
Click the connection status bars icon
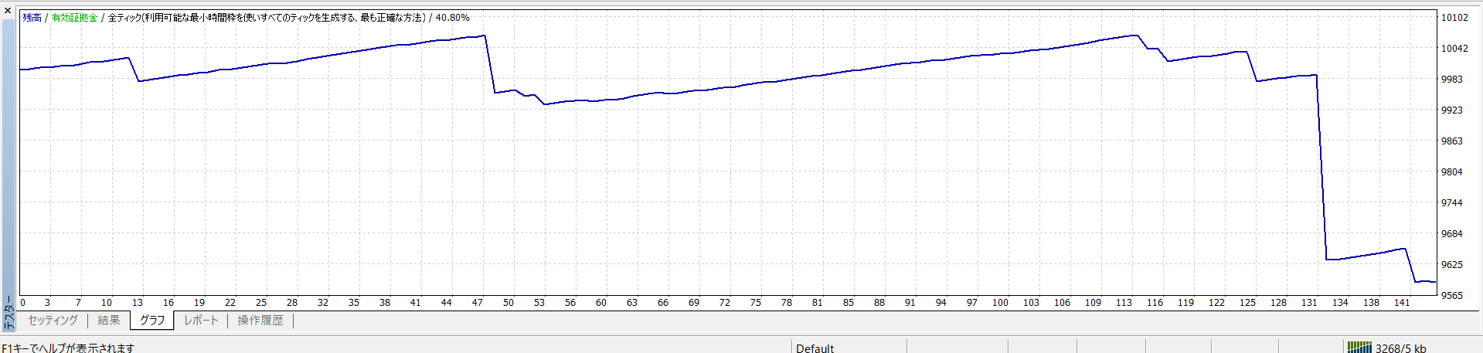(x=1359, y=348)
